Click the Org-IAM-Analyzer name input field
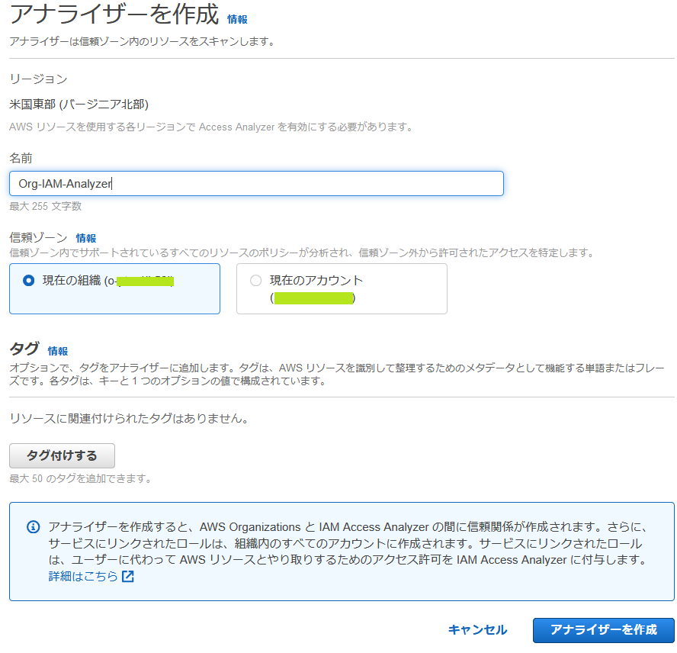 click(256, 184)
